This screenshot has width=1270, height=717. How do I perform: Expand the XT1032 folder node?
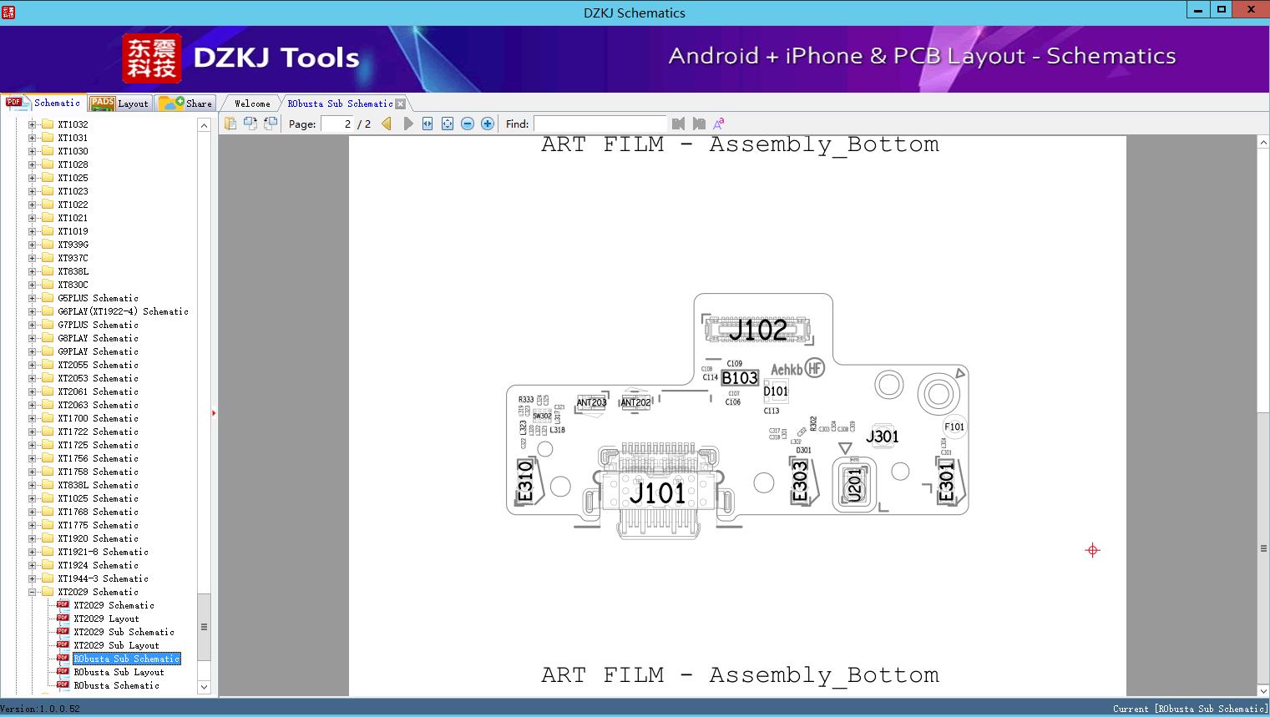click(x=33, y=124)
